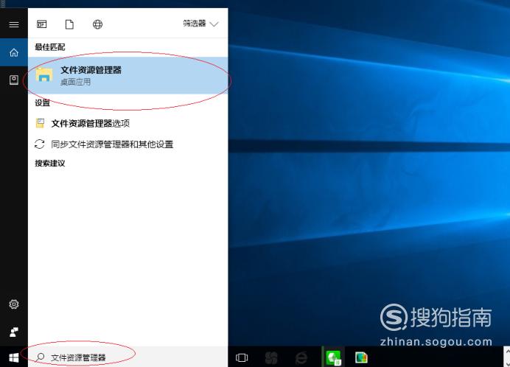Viewport: 510px width, 367px height.
Task: Select the Home icon in search sidebar
Action: (14, 52)
